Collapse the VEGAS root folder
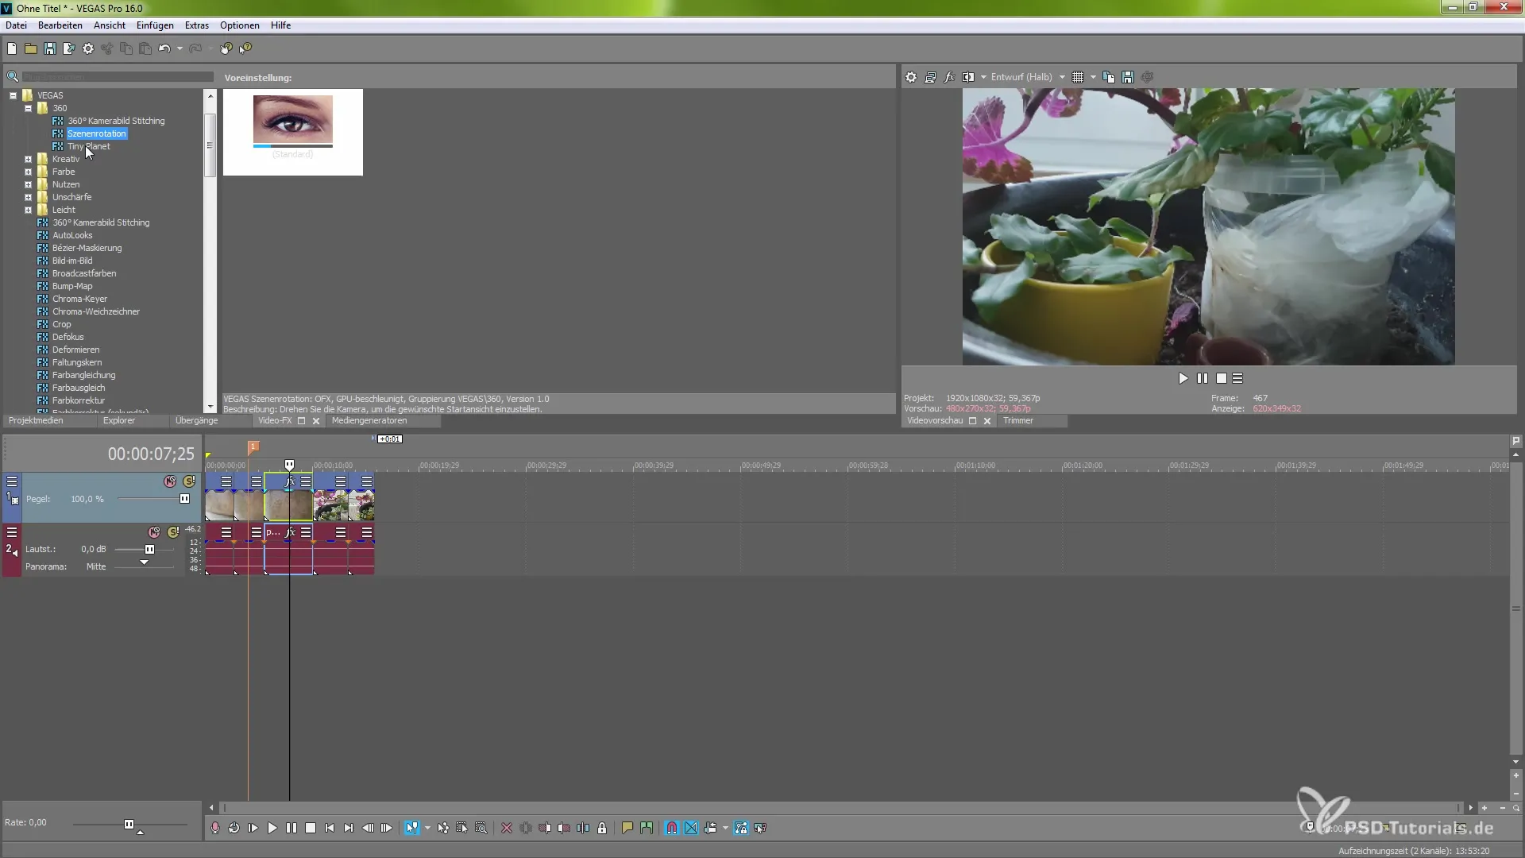The height and width of the screenshot is (858, 1525). [x=14, y=95]
